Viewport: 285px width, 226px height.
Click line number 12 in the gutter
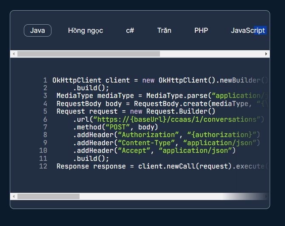point(43,166)
